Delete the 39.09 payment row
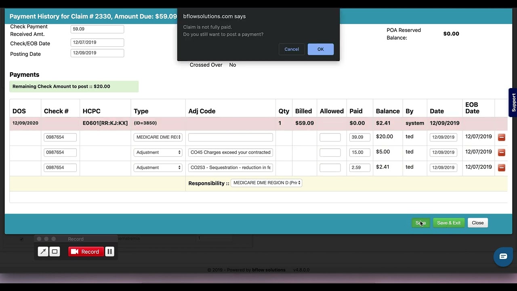 click(x=502, y=137)
